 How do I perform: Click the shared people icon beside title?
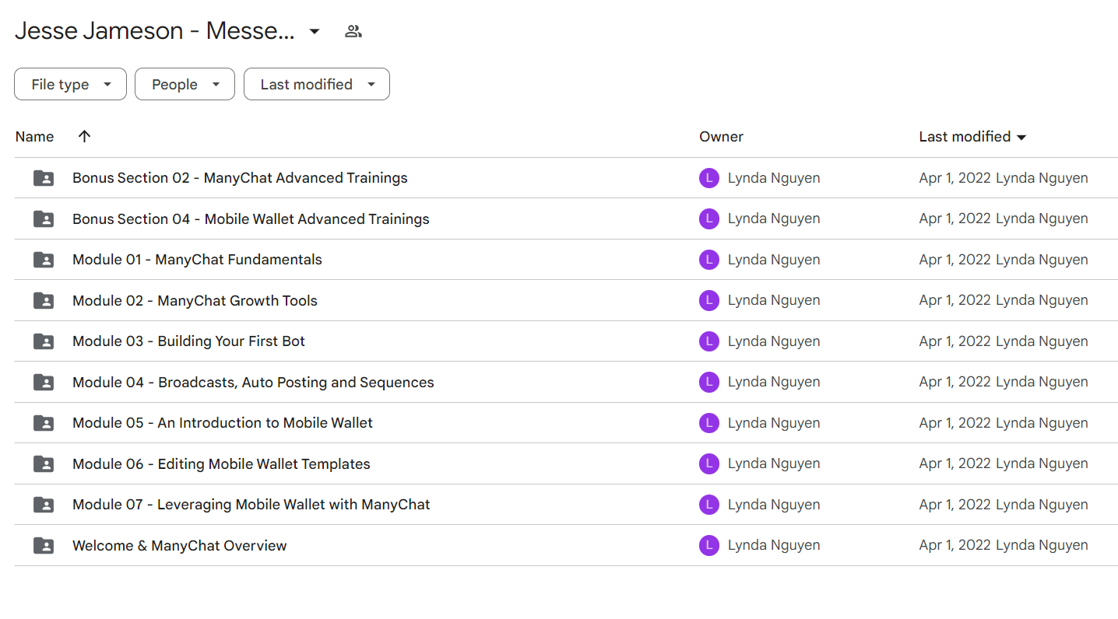pyautogui.click(x=353, y=32)
